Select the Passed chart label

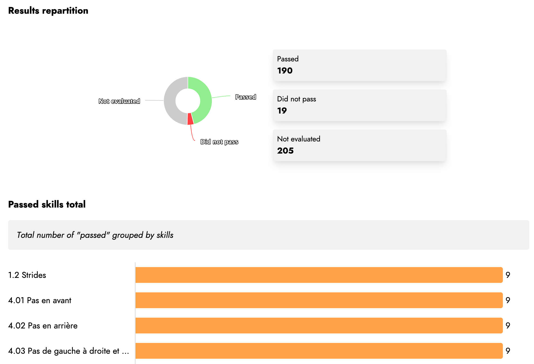245,97
